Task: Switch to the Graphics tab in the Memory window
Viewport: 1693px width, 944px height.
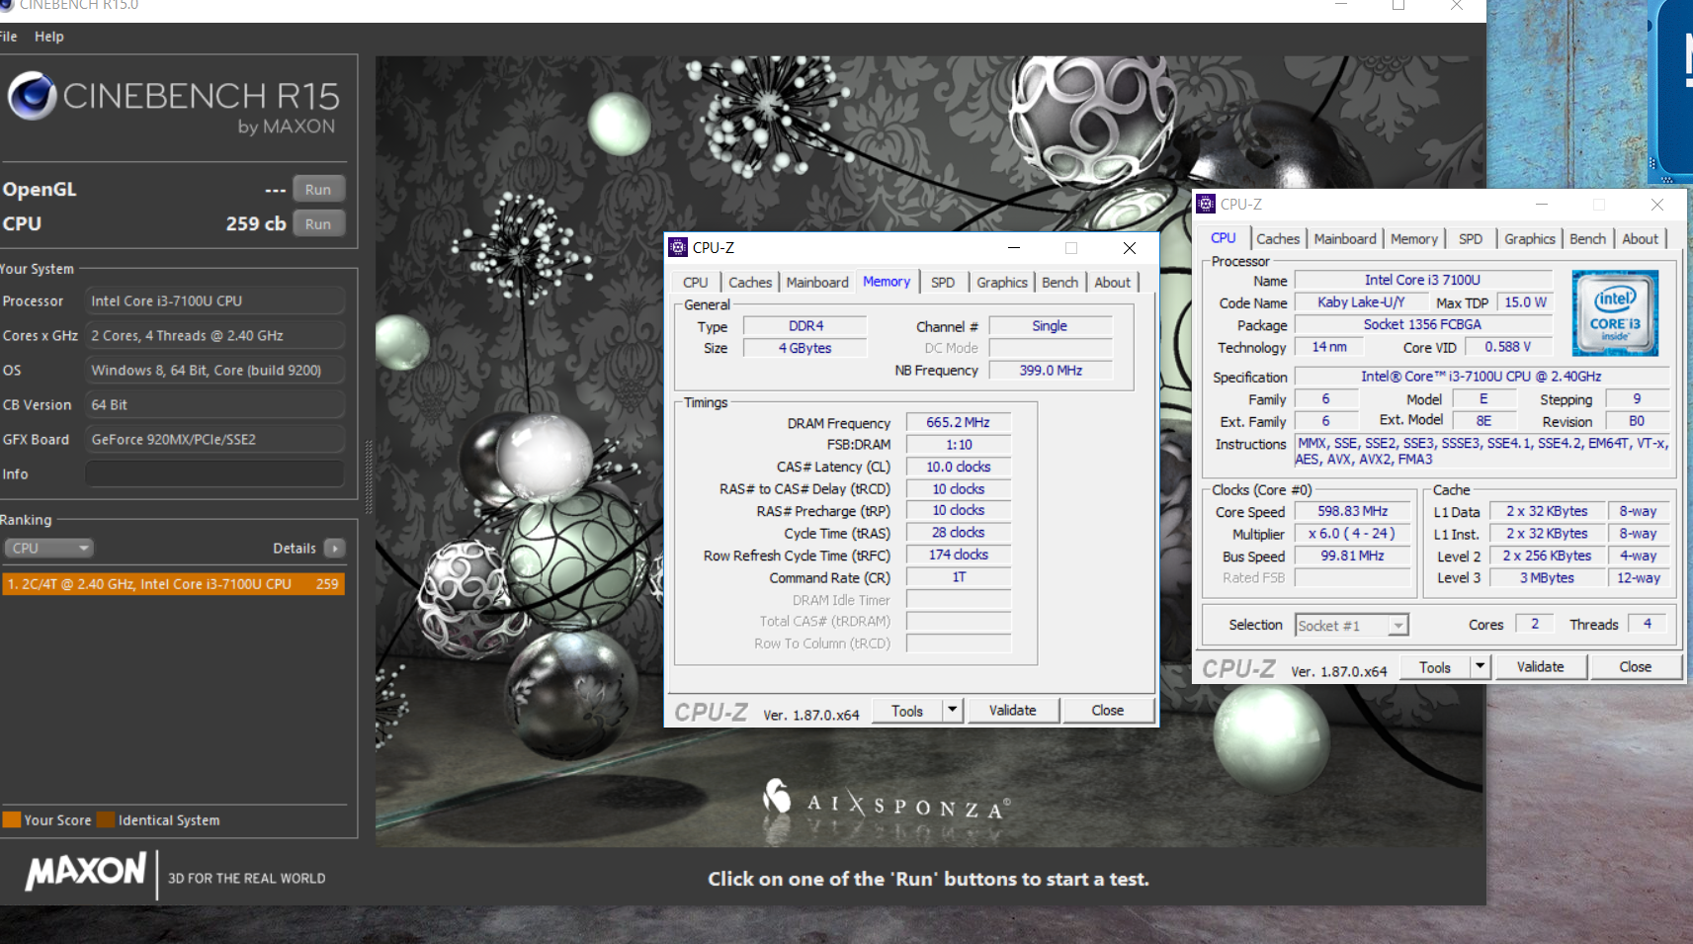Action: tap(1002, 283)
